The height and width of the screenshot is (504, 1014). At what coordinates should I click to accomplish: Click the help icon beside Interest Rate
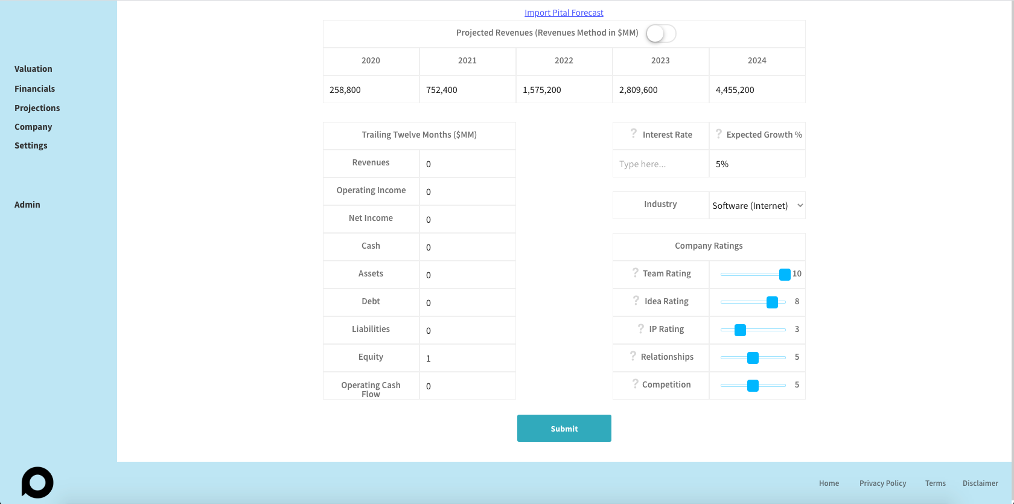[633, 133]
